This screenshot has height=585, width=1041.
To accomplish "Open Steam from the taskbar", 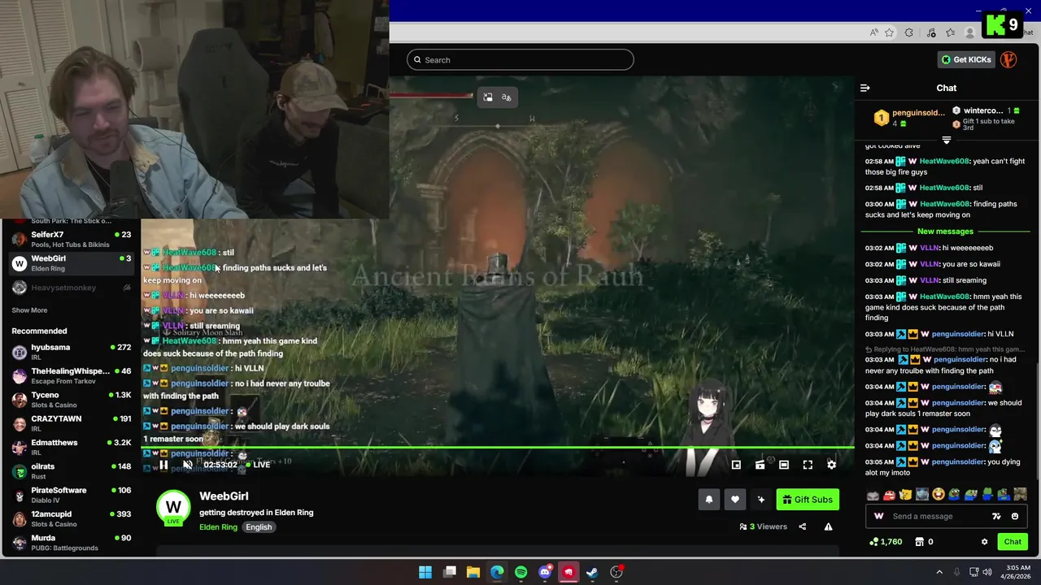I will (592, 572).
